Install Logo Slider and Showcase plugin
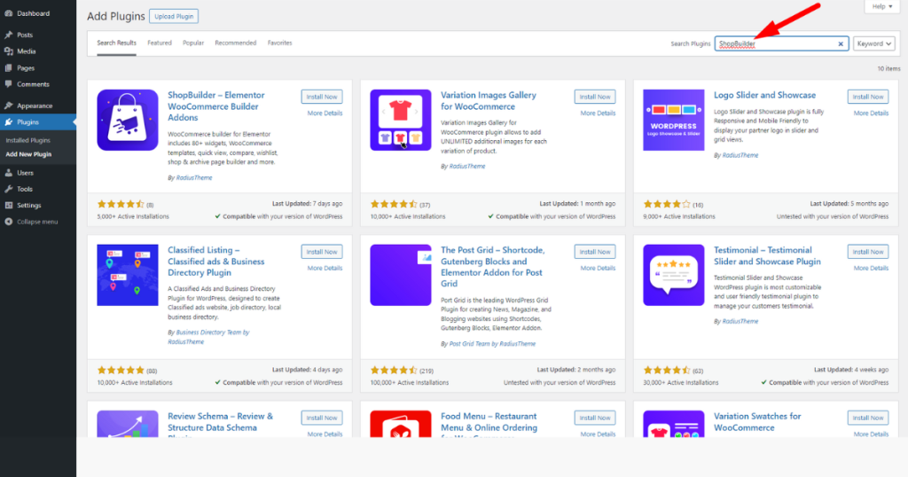Screen dimensions: 908x477 (868, 97)
